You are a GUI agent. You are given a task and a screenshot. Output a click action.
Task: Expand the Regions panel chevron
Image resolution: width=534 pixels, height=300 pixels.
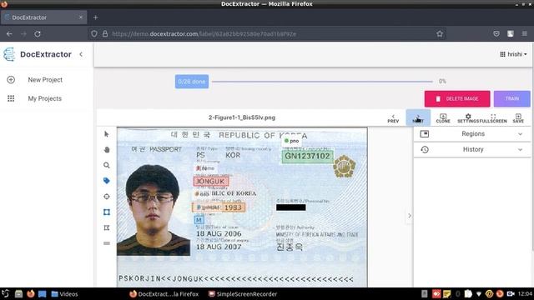coord(520,134)
